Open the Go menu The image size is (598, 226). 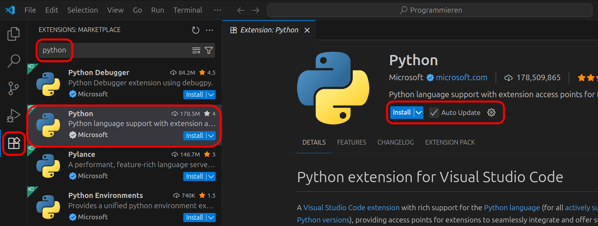(x=137, y=10)
